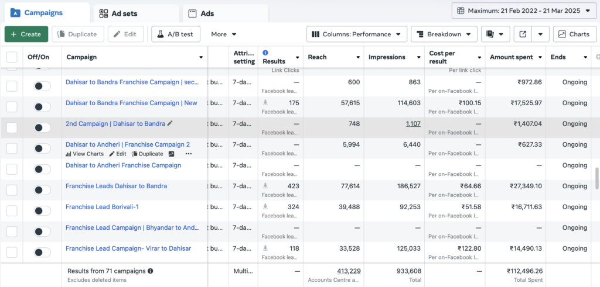This screenshot has height=287, width=600.
Task: Check the select-all campaigns header checkbox
Action: 12,57
